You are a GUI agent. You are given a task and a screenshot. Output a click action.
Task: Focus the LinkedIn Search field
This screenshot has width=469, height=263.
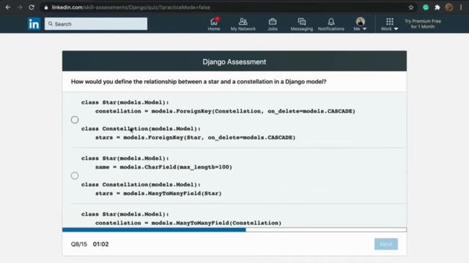[x=96, y=24]
